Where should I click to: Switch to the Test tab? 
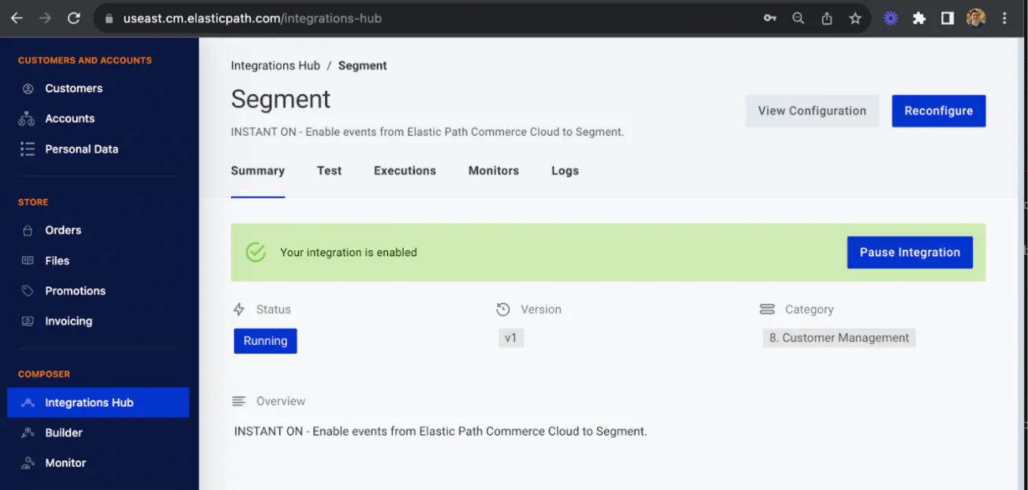pos(329,171)
